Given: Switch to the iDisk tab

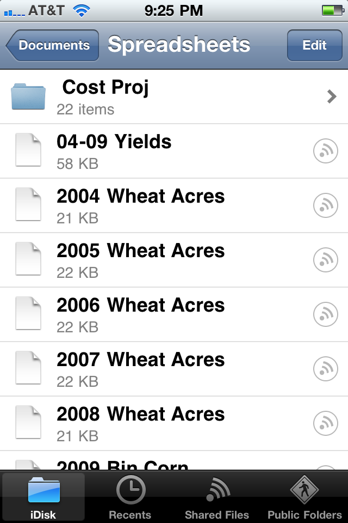Looking at the screenshot, I should (x=43, y=497).
